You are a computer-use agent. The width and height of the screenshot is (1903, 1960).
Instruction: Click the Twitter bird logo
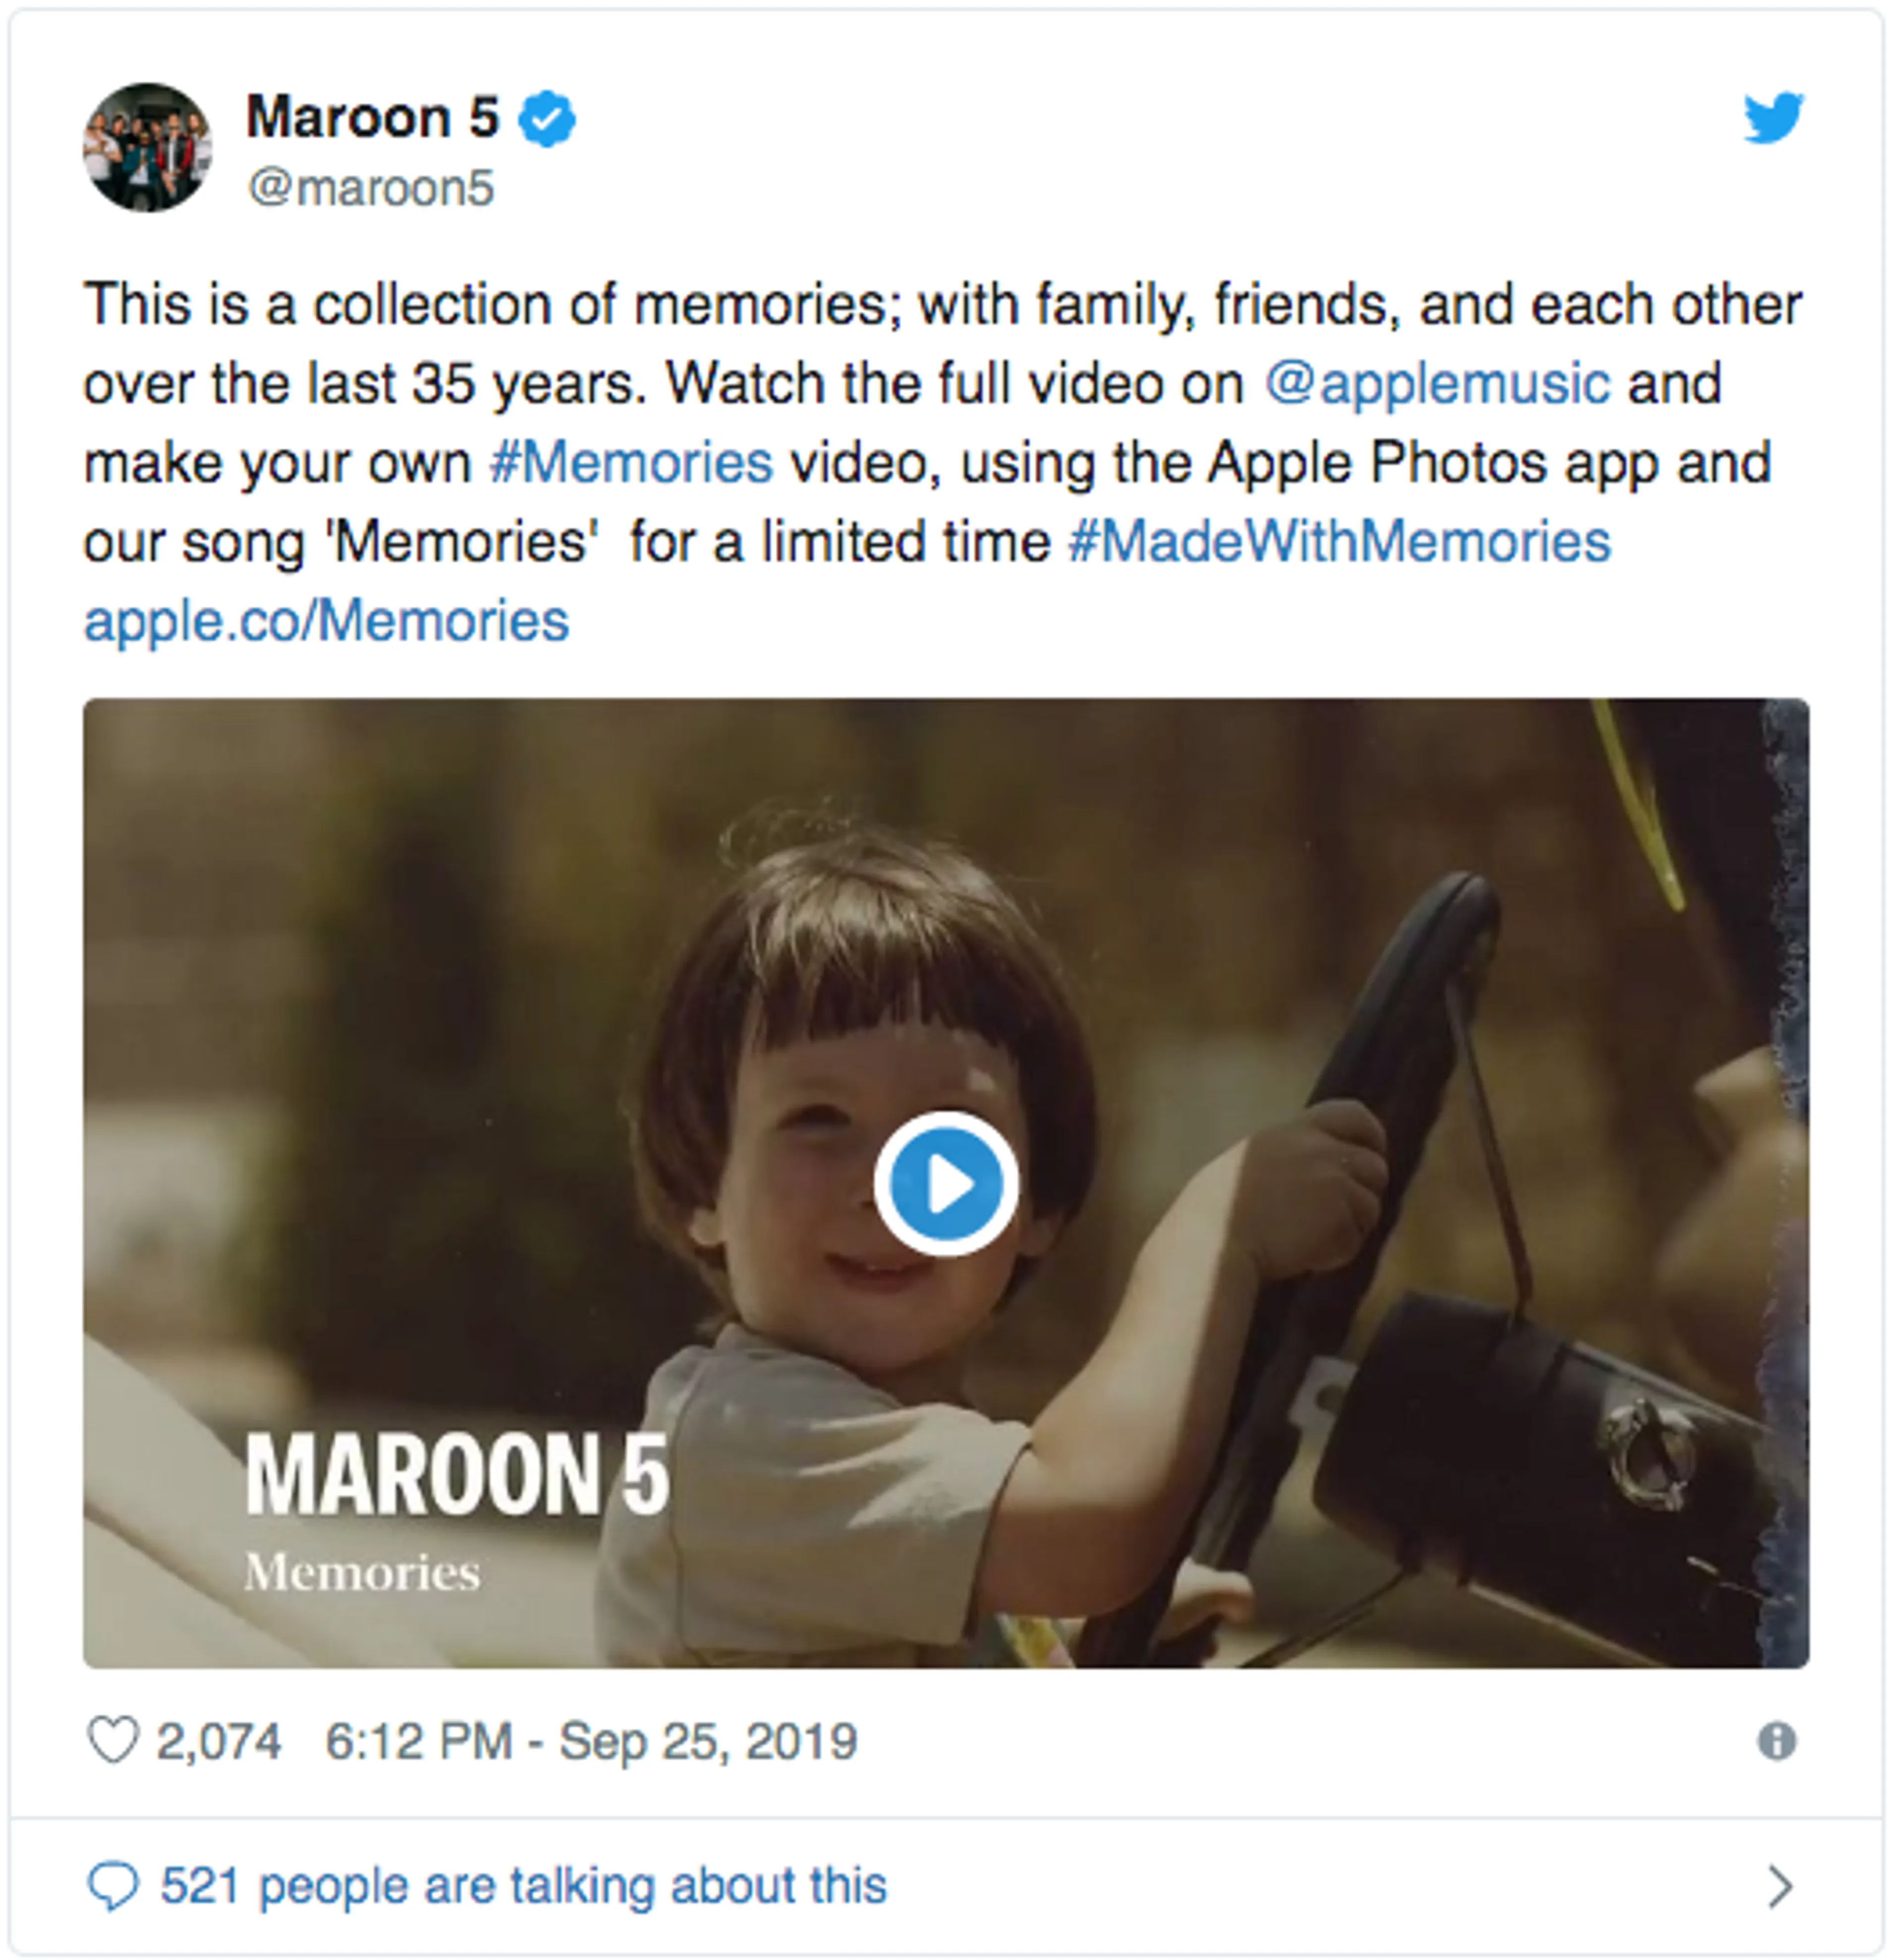click(x=1773, y=119)
